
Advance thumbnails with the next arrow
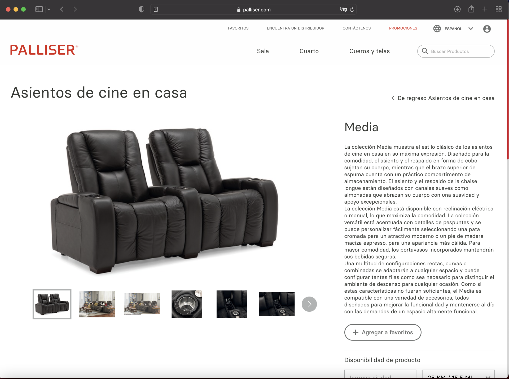309,304
